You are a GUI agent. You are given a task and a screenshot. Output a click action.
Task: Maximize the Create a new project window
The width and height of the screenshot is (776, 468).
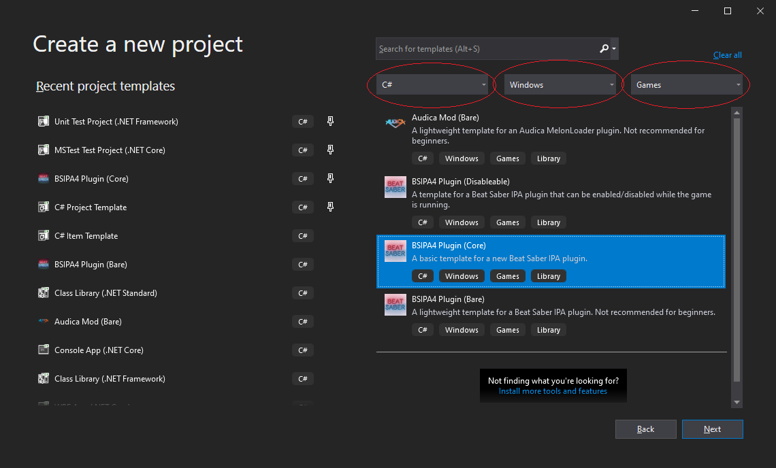coord(728,11)
